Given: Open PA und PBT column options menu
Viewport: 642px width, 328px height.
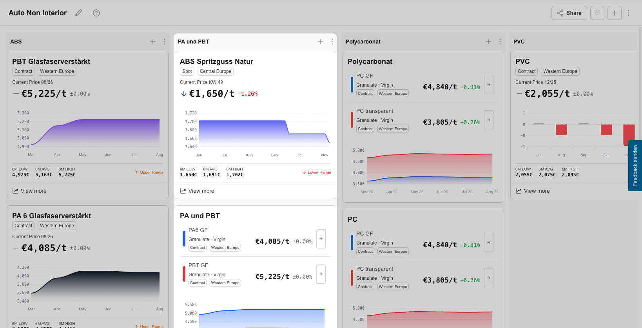Looking at the screenshot, I should (332, 42).
